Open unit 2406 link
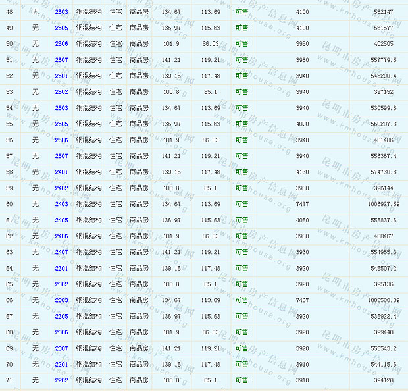408x391 pixels. tap(61, 236)
